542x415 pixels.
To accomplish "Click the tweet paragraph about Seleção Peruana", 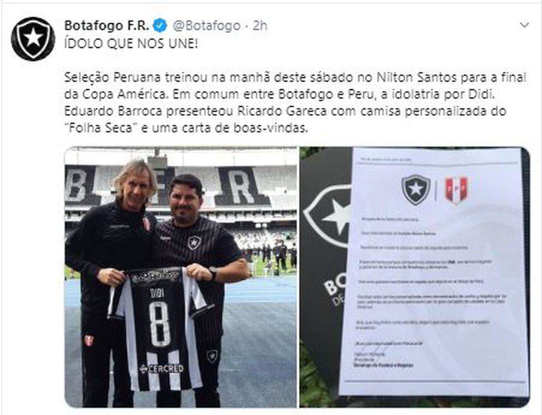I will (x=295, y=103).
